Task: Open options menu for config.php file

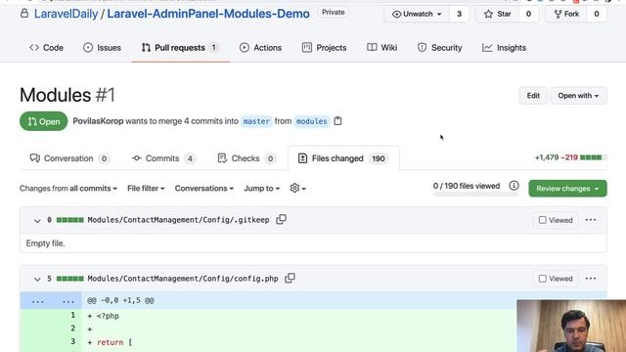Action: (591, 279)
